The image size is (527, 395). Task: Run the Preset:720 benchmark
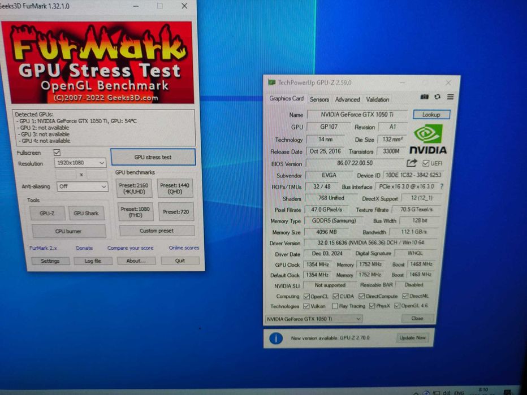click(176, 212)
